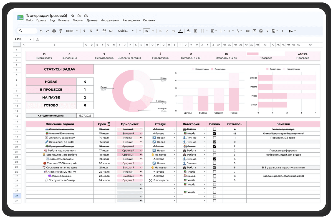Click the redo arrow in the toolbar
This screenshot has width=333, height=219.
47,31
